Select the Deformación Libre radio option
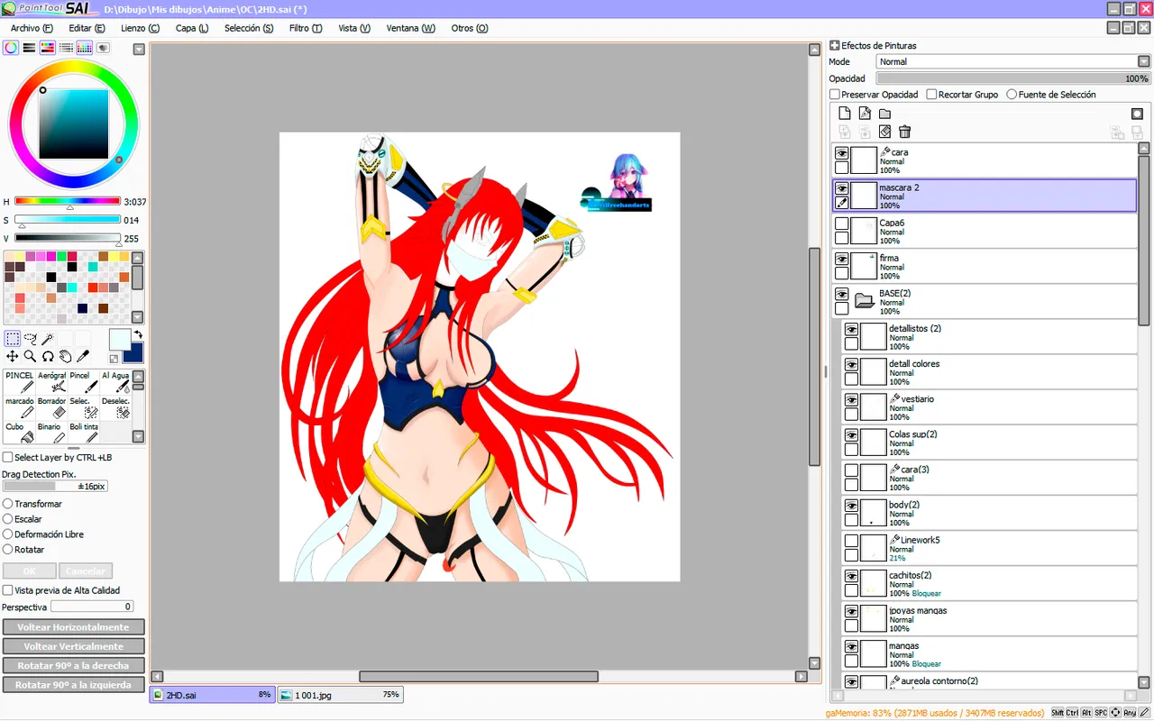1154x721 pixels. 8,534
